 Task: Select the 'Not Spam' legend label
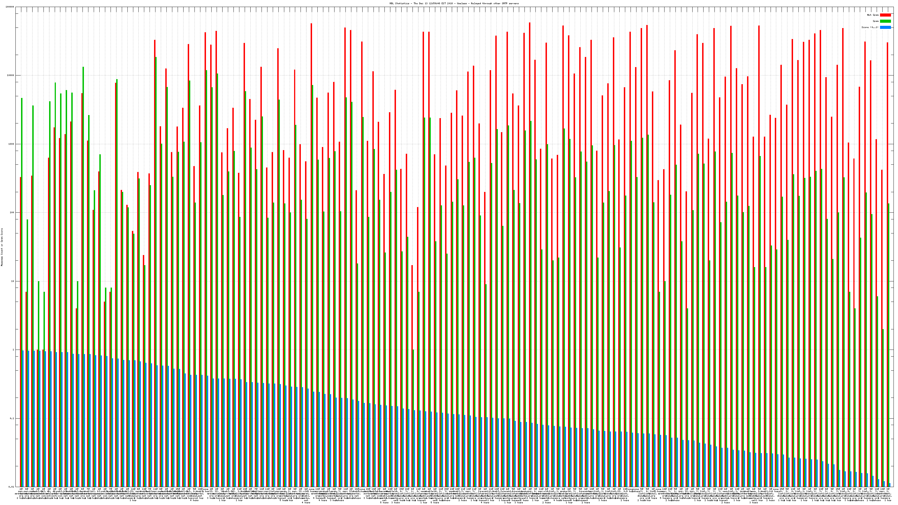pyautogui.click(x=873, y=15)
